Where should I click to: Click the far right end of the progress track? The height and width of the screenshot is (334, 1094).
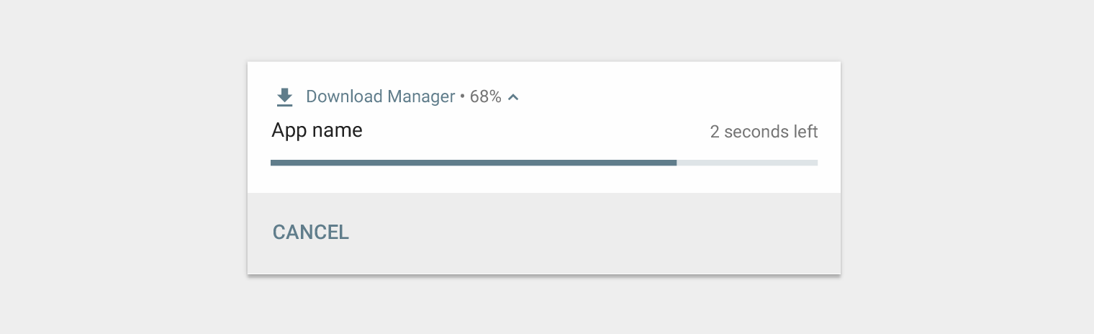[x=815, y=163]
